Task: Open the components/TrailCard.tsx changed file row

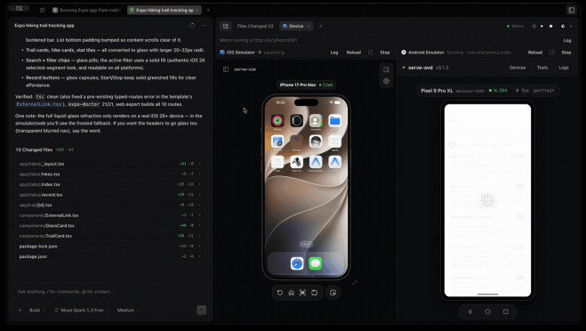Action: pos(110,236)
